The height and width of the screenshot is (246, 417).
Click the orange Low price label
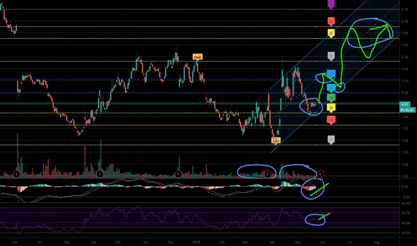click(x=276, y=140)
